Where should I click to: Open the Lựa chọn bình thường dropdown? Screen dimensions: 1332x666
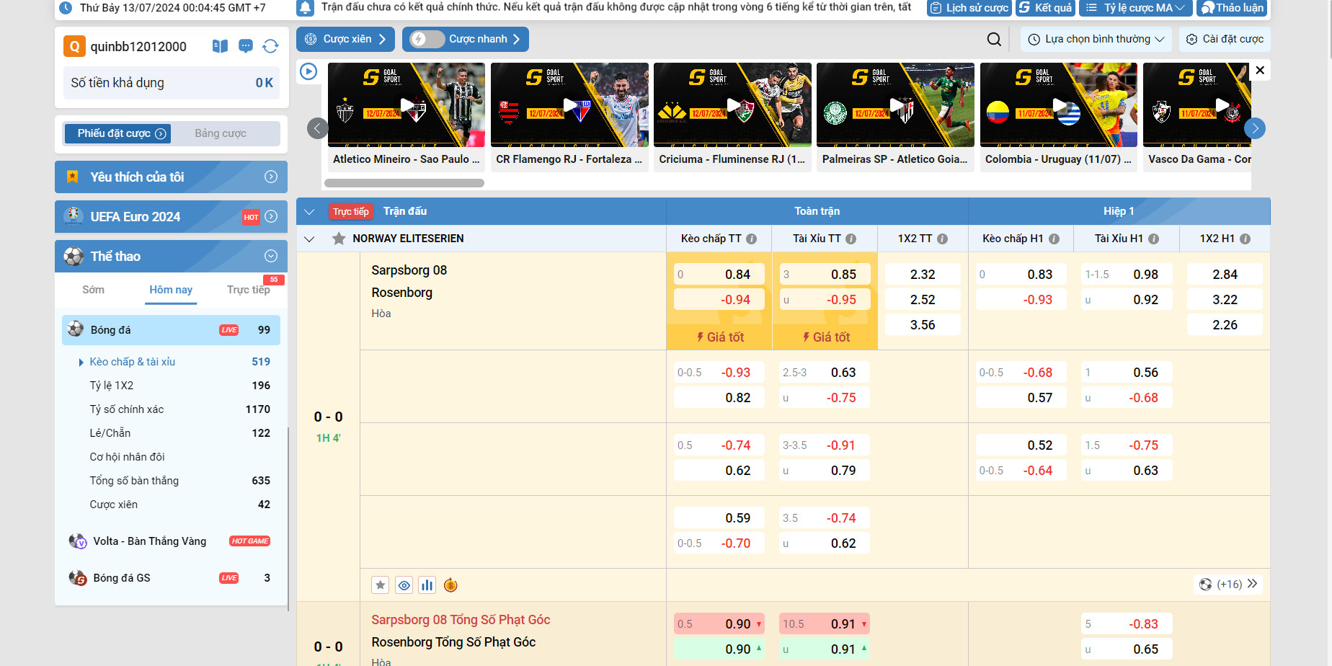click(1096, 40)
